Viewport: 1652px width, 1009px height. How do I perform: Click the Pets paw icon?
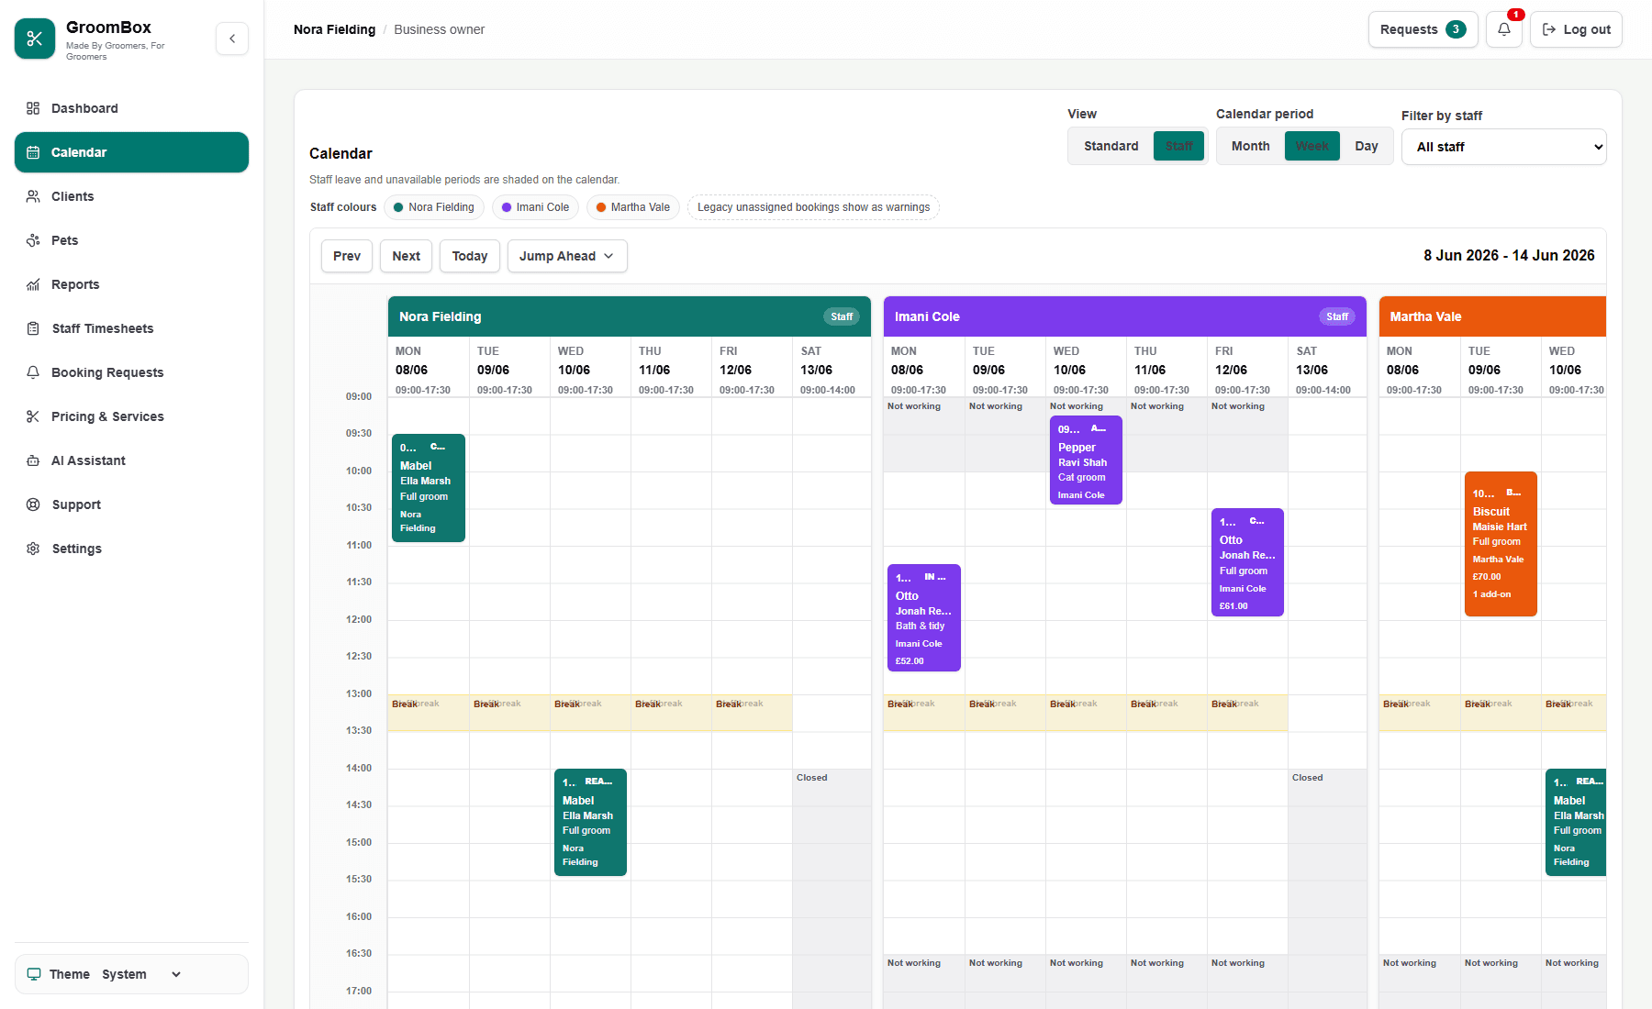click(33, 240)
